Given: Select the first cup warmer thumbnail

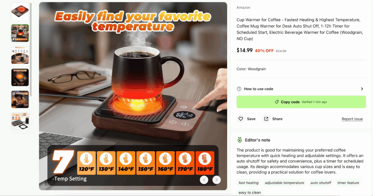Looking at the screenshot, I should tap(20, 11).
